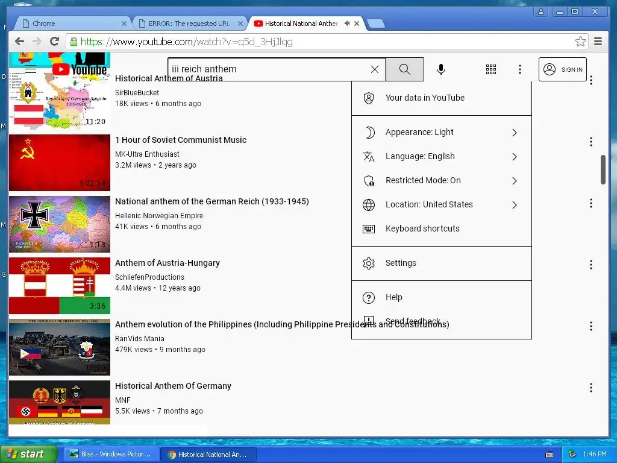The width and height of the screenshot is (617, 463).
Task: Mute the audio on the YouTube tab
Action: (x=347, y=24)
